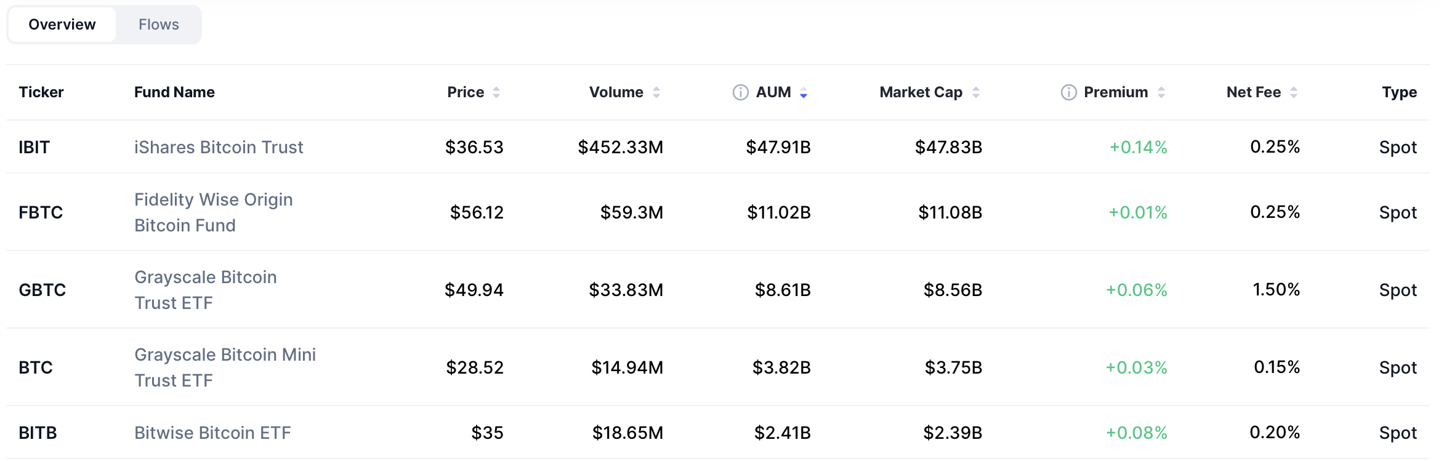Click BTC volume $14.94M
The width and height of the screenshot is (1444, 461).
point(627,367)
